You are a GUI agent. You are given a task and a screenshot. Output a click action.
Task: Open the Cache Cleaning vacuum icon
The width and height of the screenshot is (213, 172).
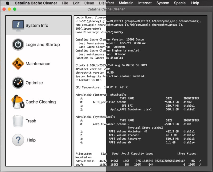(18, 102)
